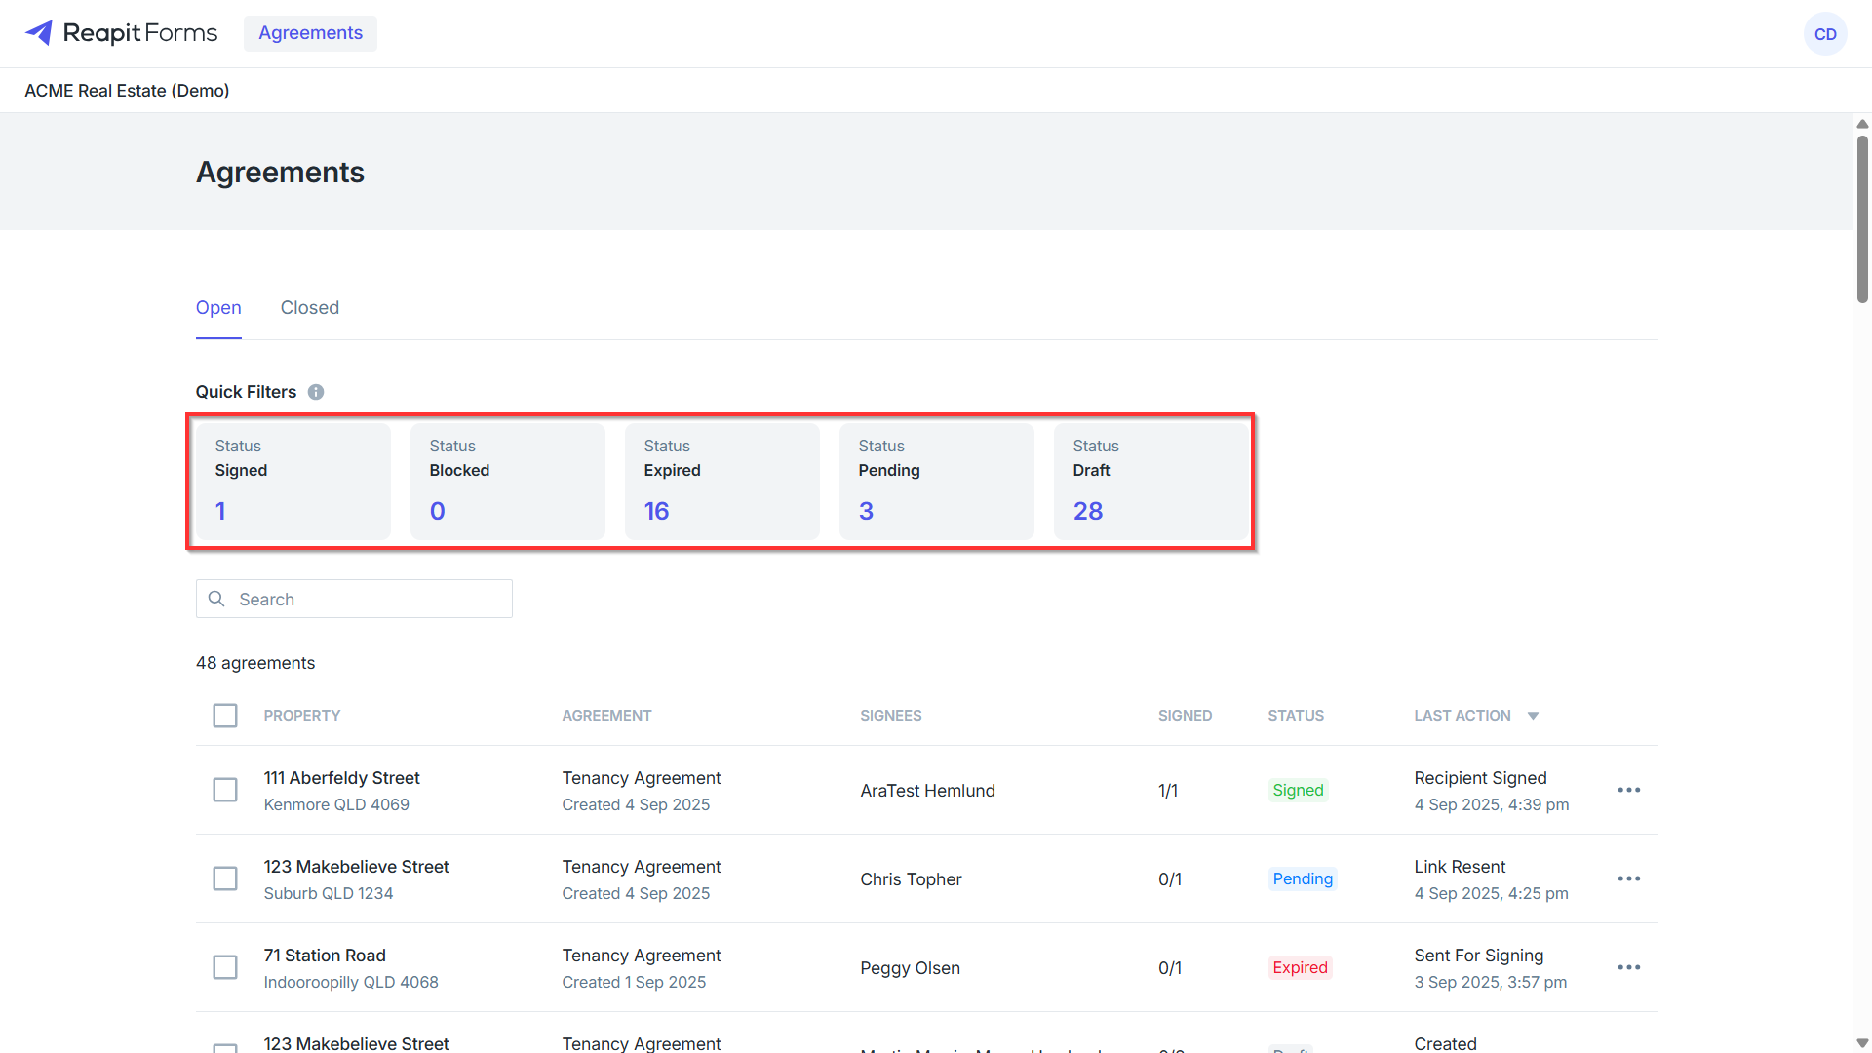Filter by Status Draft card
This screenshot has height=1053, width=1872.
tap(1151, 482)
